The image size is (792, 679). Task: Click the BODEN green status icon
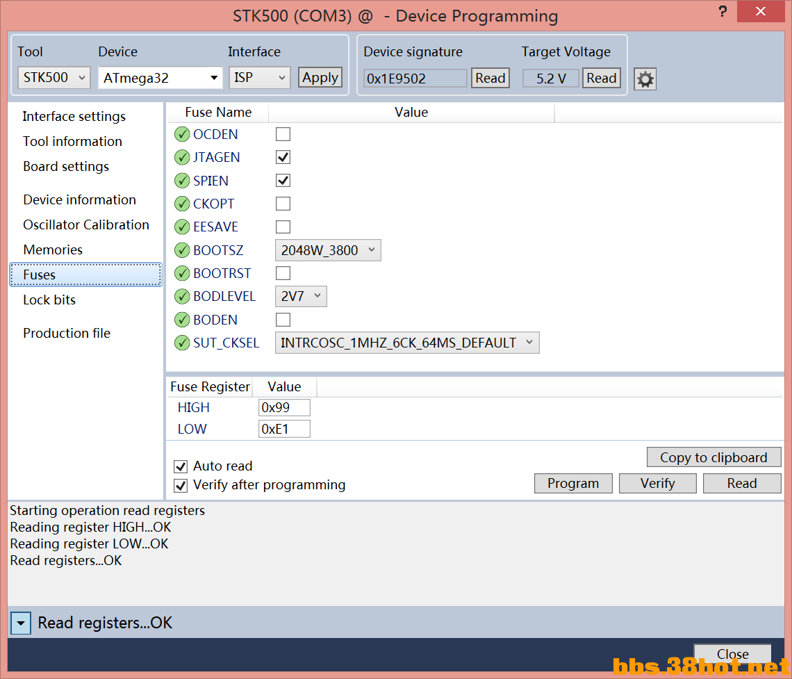pos(182,320)
